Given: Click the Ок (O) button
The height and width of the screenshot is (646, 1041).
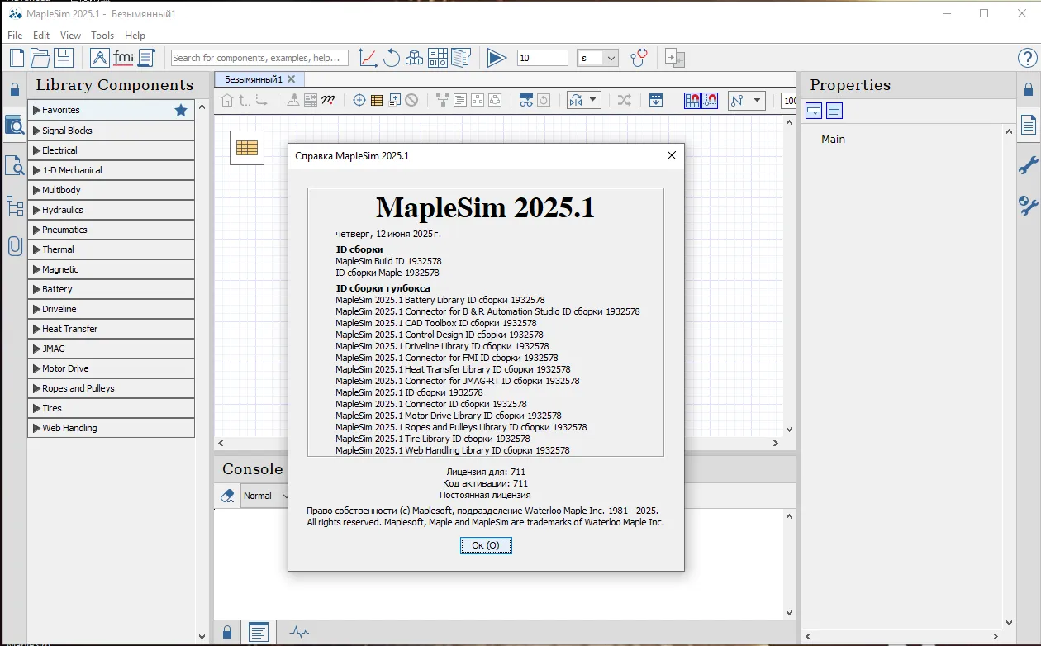Looking at the screenshot, I should 486,545.
